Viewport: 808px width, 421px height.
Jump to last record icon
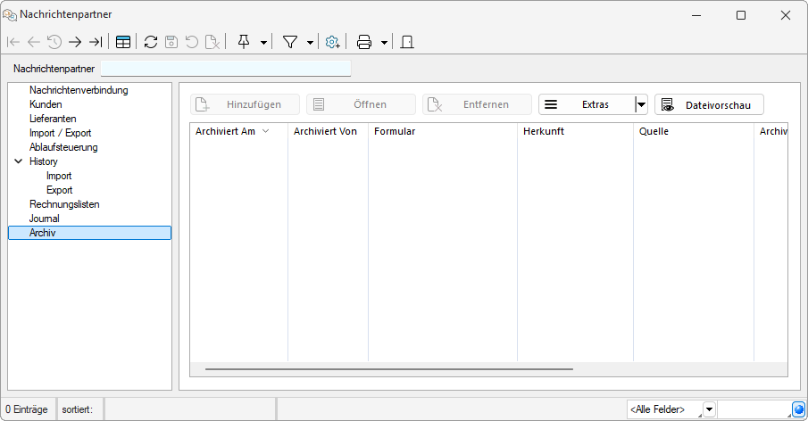tap(96, 42)
